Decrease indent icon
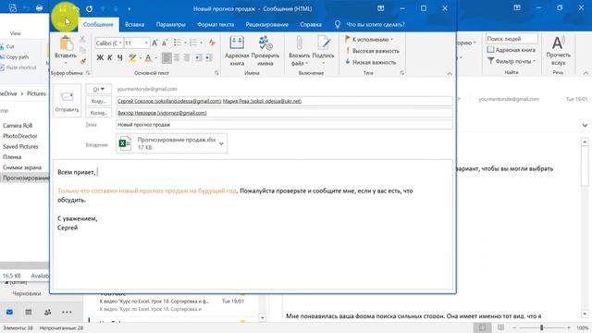592x333 pixels. click(198, 57)
